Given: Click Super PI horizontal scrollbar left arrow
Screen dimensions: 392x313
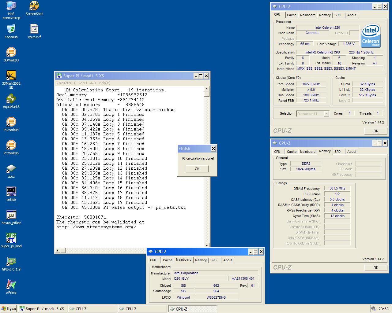Looking at the screenshot, I should 57,251.
